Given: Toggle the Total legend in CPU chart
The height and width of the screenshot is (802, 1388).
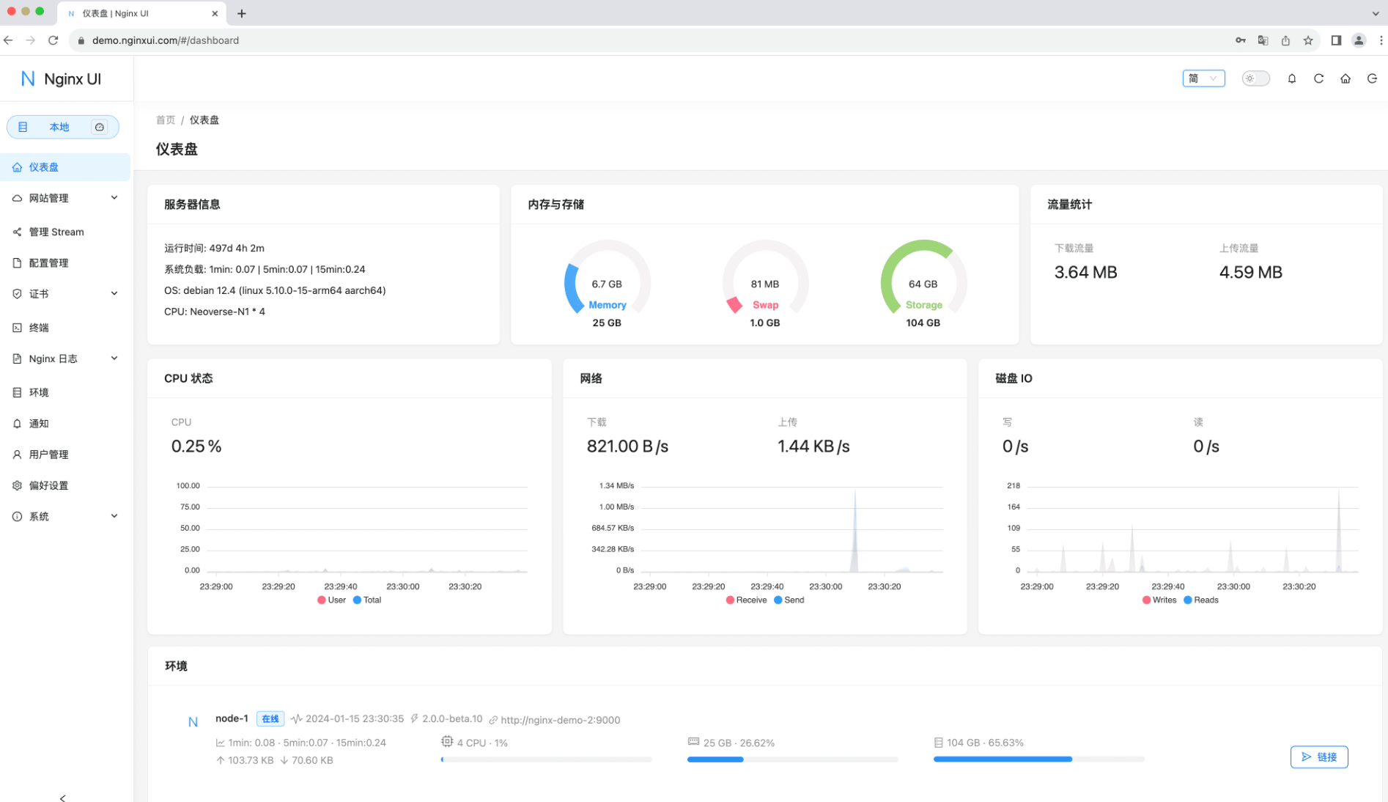Looking at the screenshot, I should (x=367, y=600).
